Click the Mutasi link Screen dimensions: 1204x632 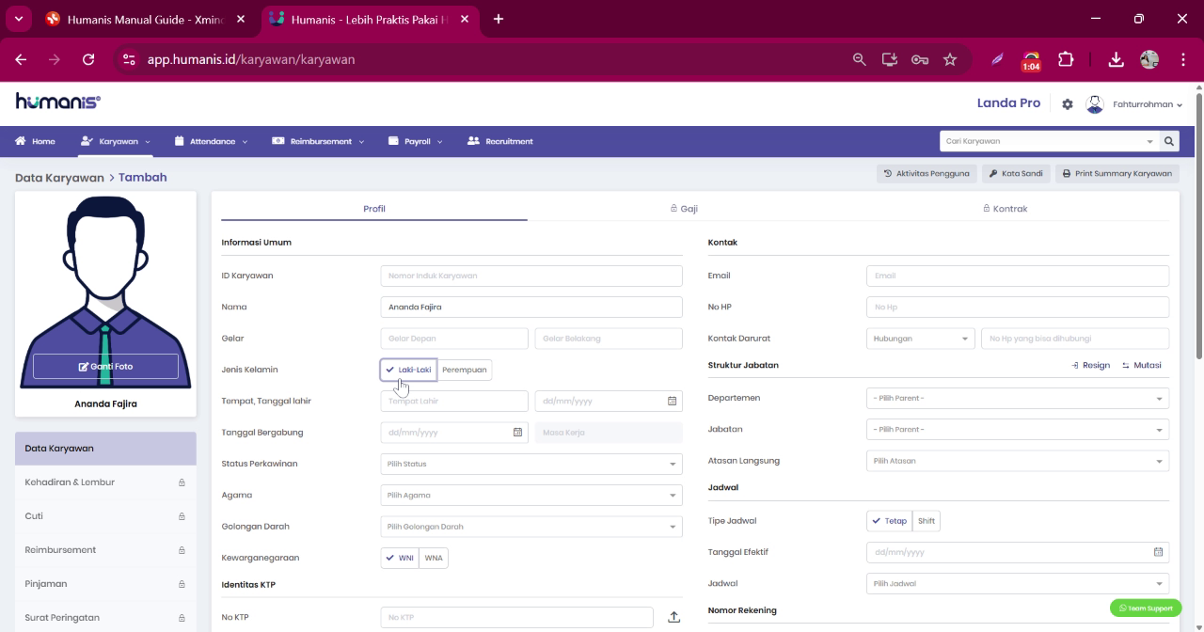1142,365
